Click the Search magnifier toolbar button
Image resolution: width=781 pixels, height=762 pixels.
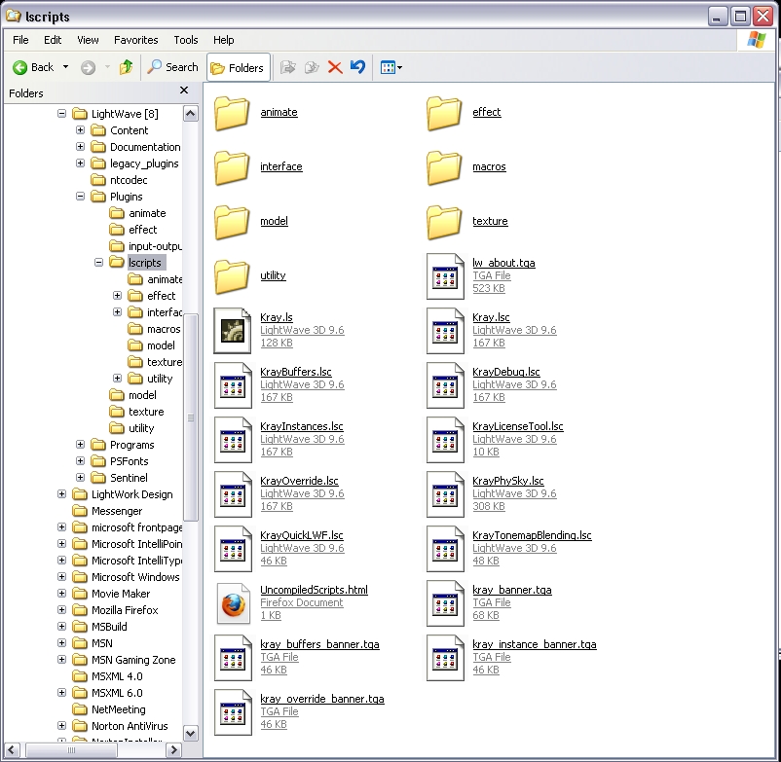172,67
